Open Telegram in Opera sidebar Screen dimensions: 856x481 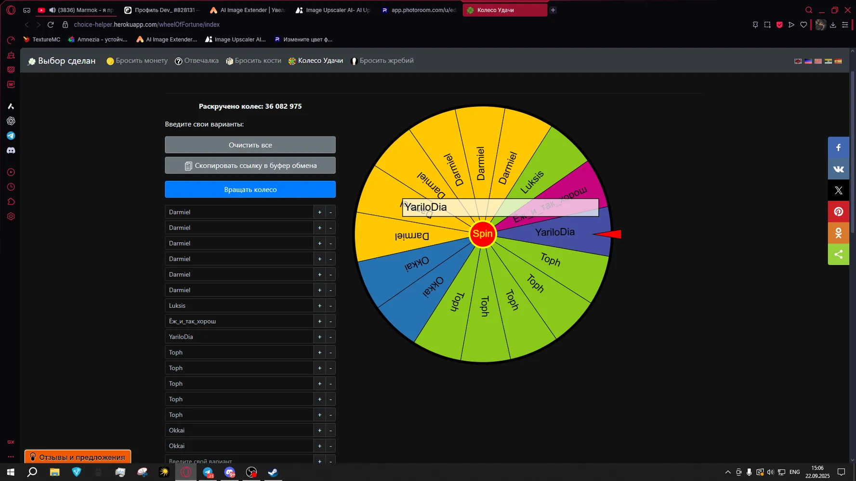pos(11,136)
